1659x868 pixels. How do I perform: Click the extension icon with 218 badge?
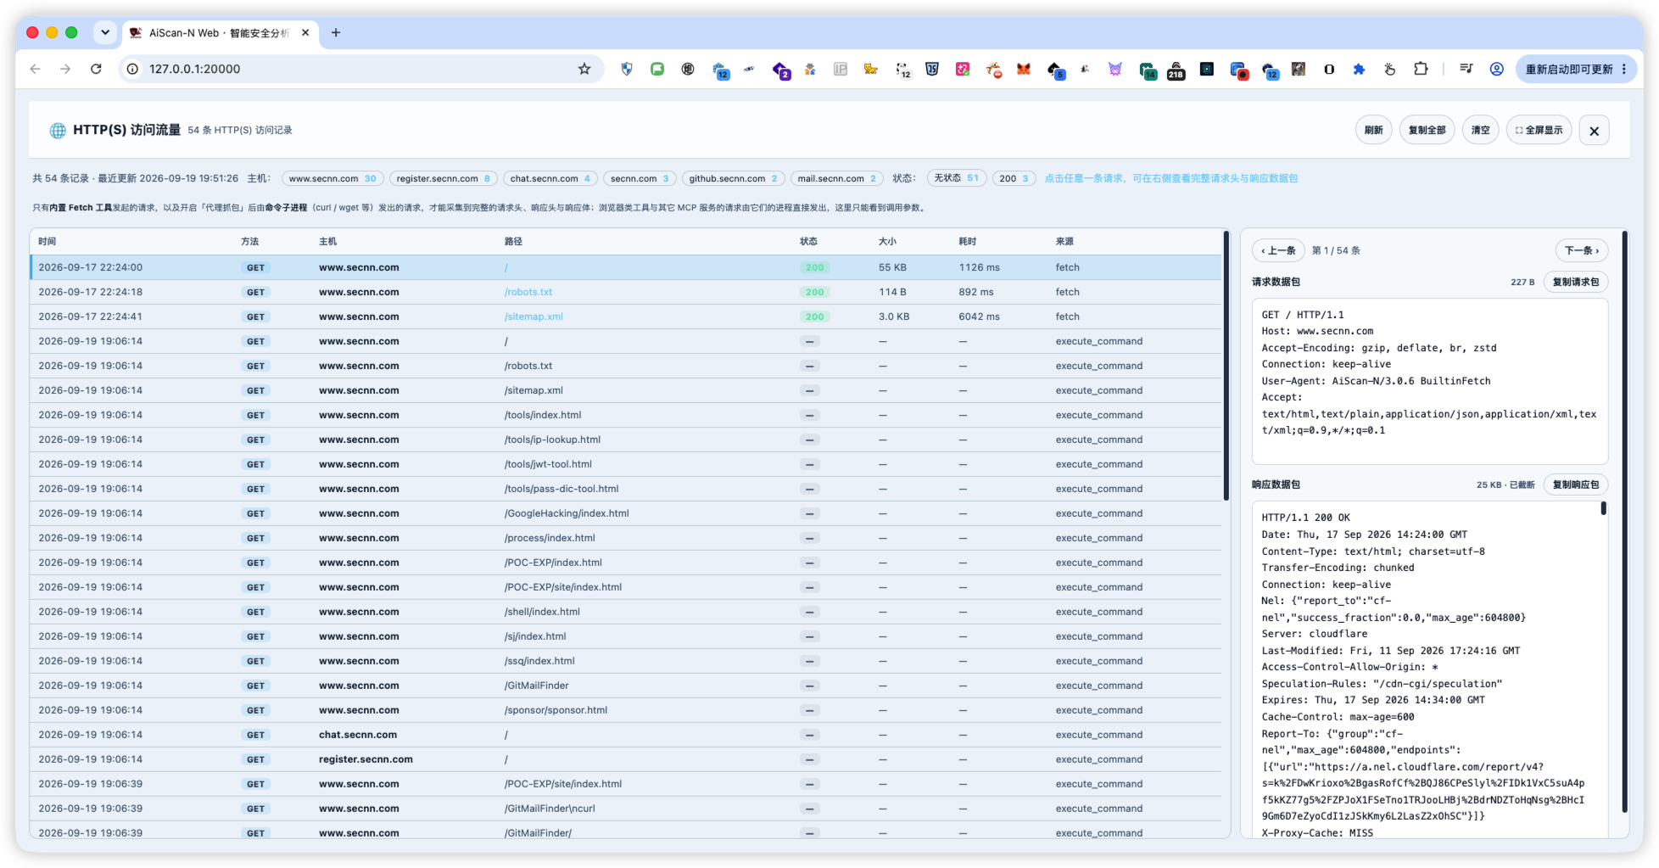coord(1176,70)
